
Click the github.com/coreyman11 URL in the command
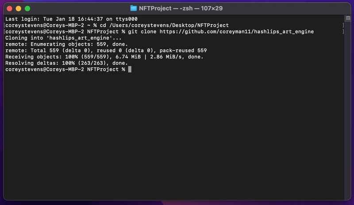click(237, 31)
